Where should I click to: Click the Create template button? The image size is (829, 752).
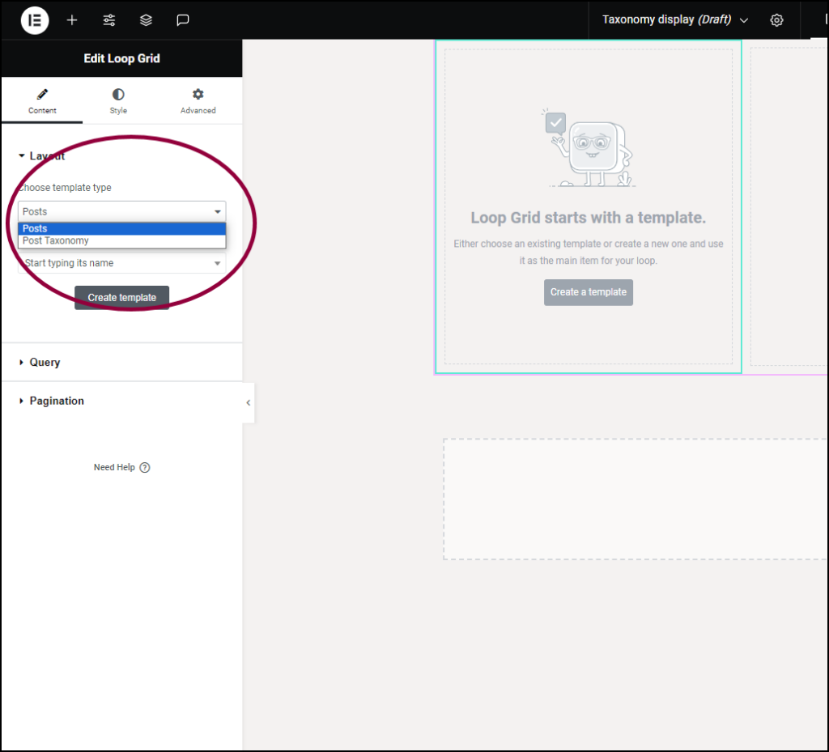point(121,297)
